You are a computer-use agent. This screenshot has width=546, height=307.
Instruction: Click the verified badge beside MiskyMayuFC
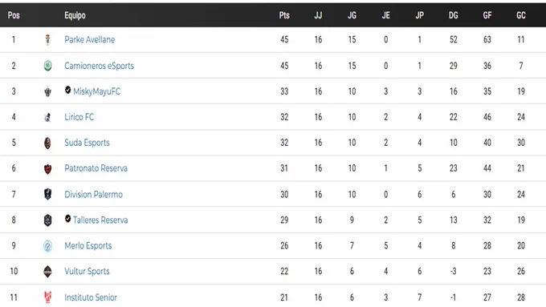[x=68, y=90]
